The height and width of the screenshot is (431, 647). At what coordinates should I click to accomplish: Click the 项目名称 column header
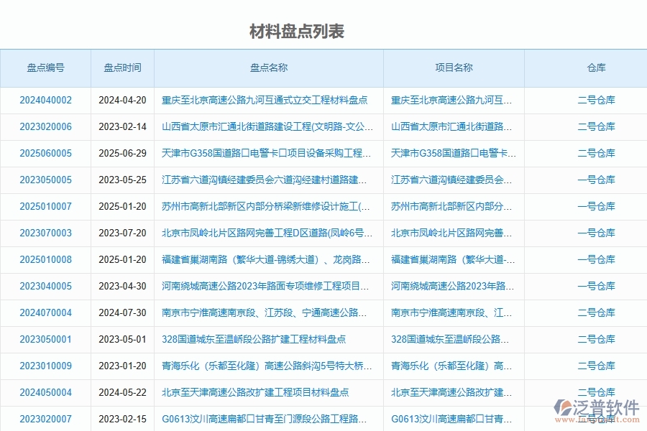tap(454, 68)
